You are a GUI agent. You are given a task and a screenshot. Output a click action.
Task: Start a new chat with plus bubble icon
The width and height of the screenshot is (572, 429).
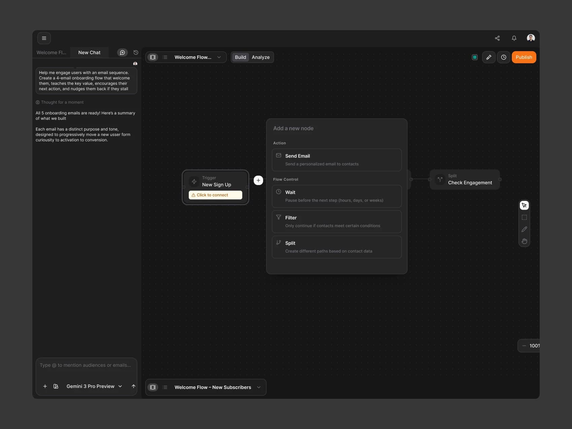click(122, 52)
